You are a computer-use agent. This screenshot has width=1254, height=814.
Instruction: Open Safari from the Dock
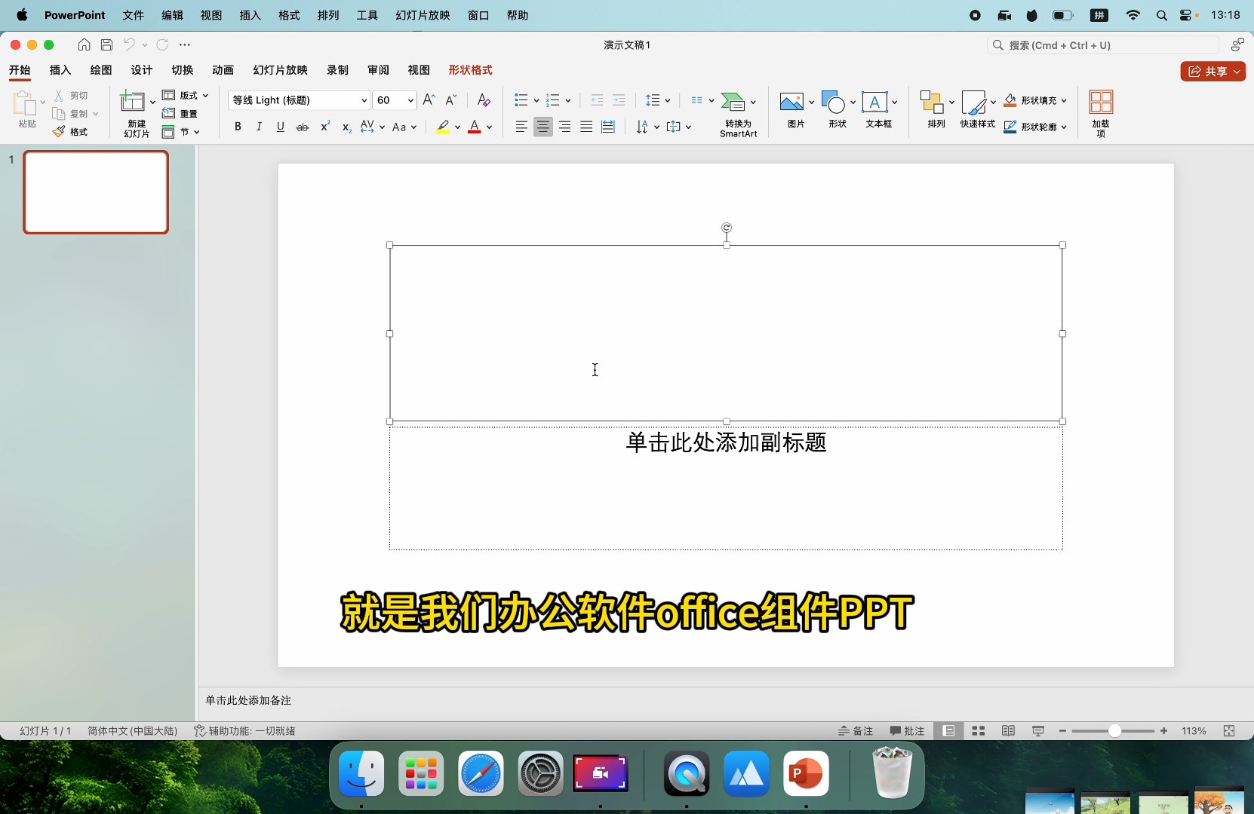pos(481,773)
